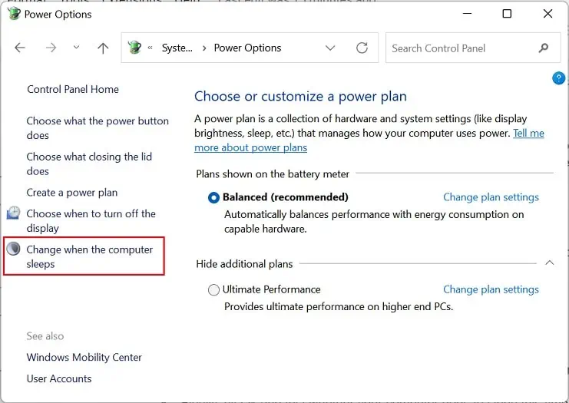Click the clock icon beside display settings
This screenshot has height=403, width=569.
(13, 213)
